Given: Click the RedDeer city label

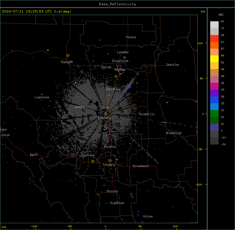Looking at the screenshot, I should click(120, 70).
